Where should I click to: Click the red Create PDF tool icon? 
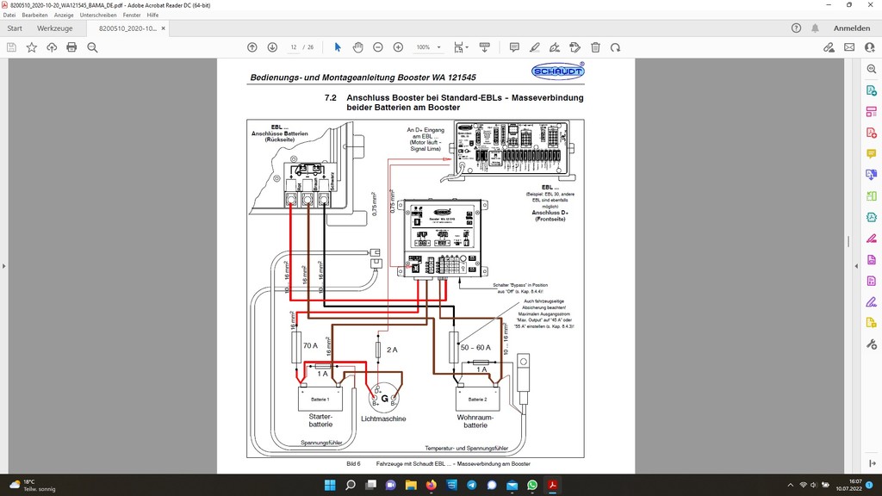tap(872, 133)
